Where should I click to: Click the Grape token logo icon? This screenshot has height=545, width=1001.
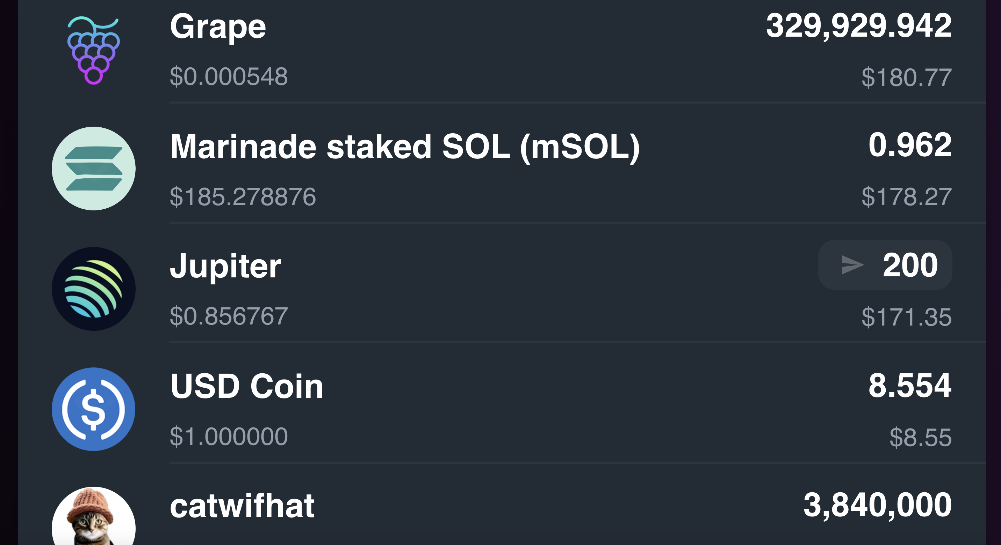(x=94, y=50)
